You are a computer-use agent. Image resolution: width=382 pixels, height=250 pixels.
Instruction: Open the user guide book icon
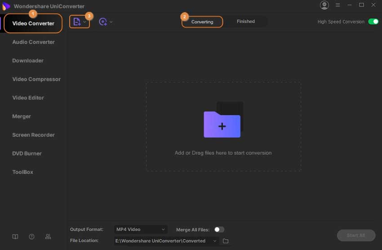(x=15, y=237)
